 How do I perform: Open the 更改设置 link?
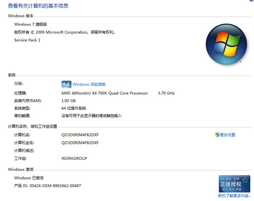(x=227, y=135)
